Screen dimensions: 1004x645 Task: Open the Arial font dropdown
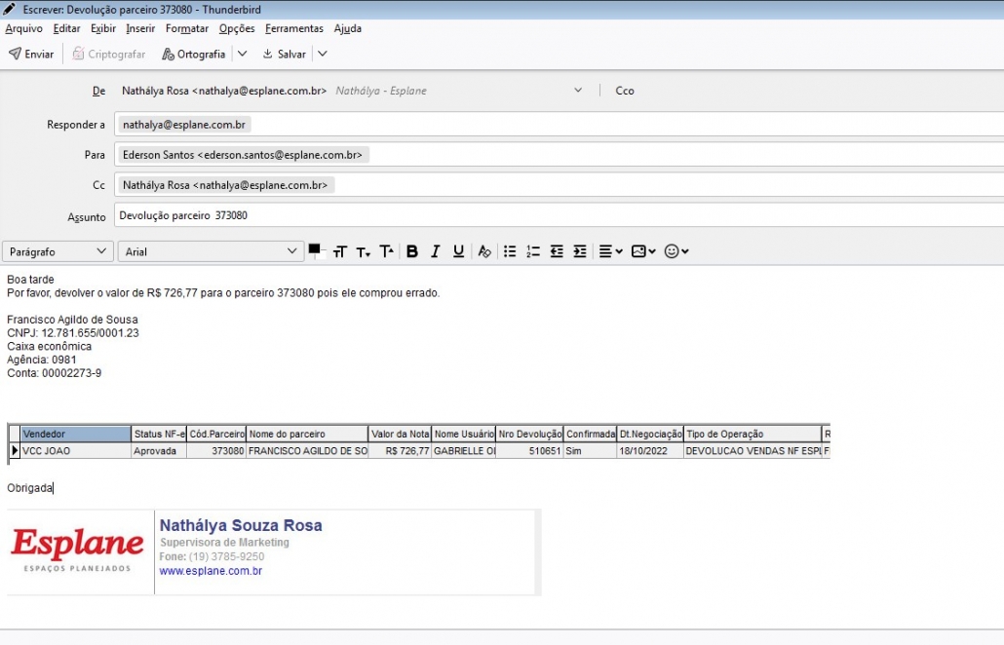coord(212,251)
